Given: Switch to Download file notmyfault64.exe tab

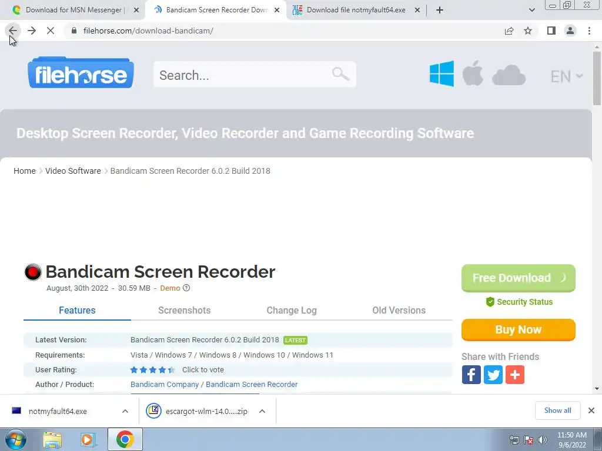Looking at the screenshot, I should [x=355, y=10].
